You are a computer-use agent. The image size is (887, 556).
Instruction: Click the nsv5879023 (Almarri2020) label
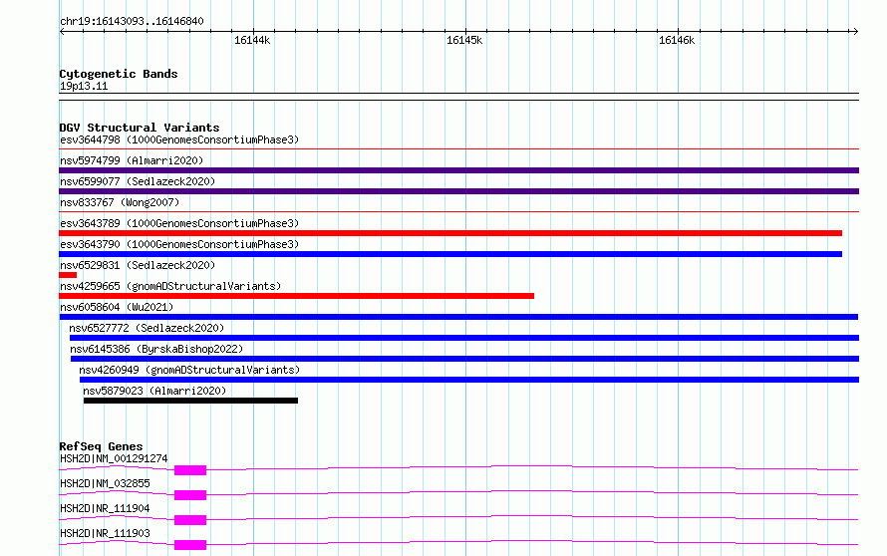point(154,391)
